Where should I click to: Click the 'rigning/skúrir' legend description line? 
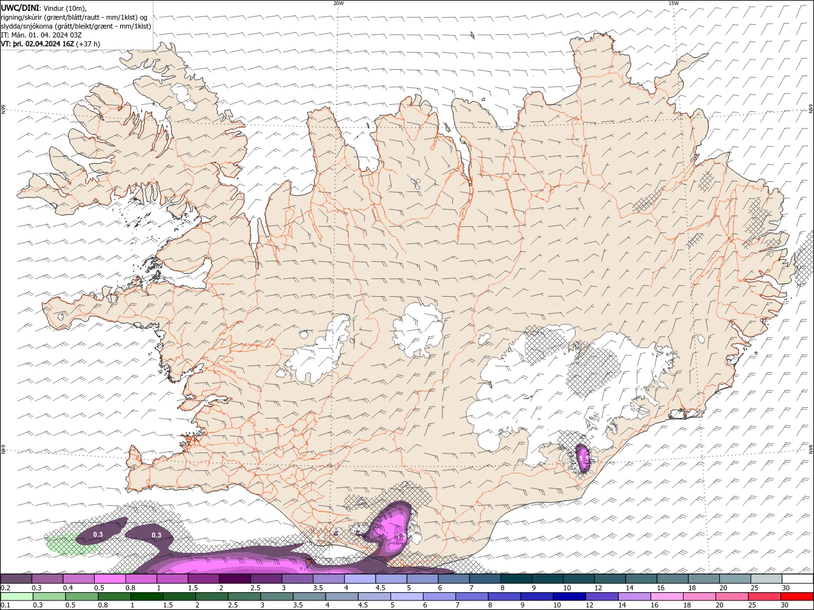[x=74, y=17]
